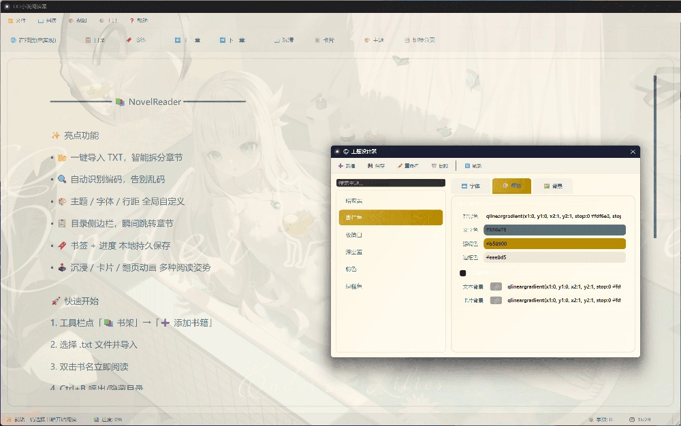The width and height of the screenshot is (681, 426).
Task: Click the progress indicator in status bar
Action: pyautogui.click(x=108, y=419)
